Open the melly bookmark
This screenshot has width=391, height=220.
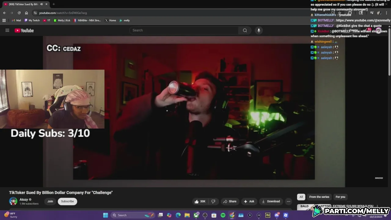(x=125, y=20)
